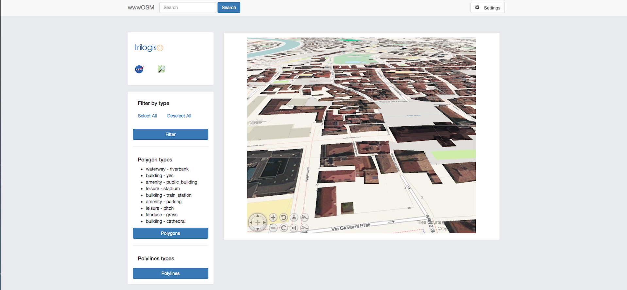
Task: Click the Deselect All link
Action: click(179, 116)
